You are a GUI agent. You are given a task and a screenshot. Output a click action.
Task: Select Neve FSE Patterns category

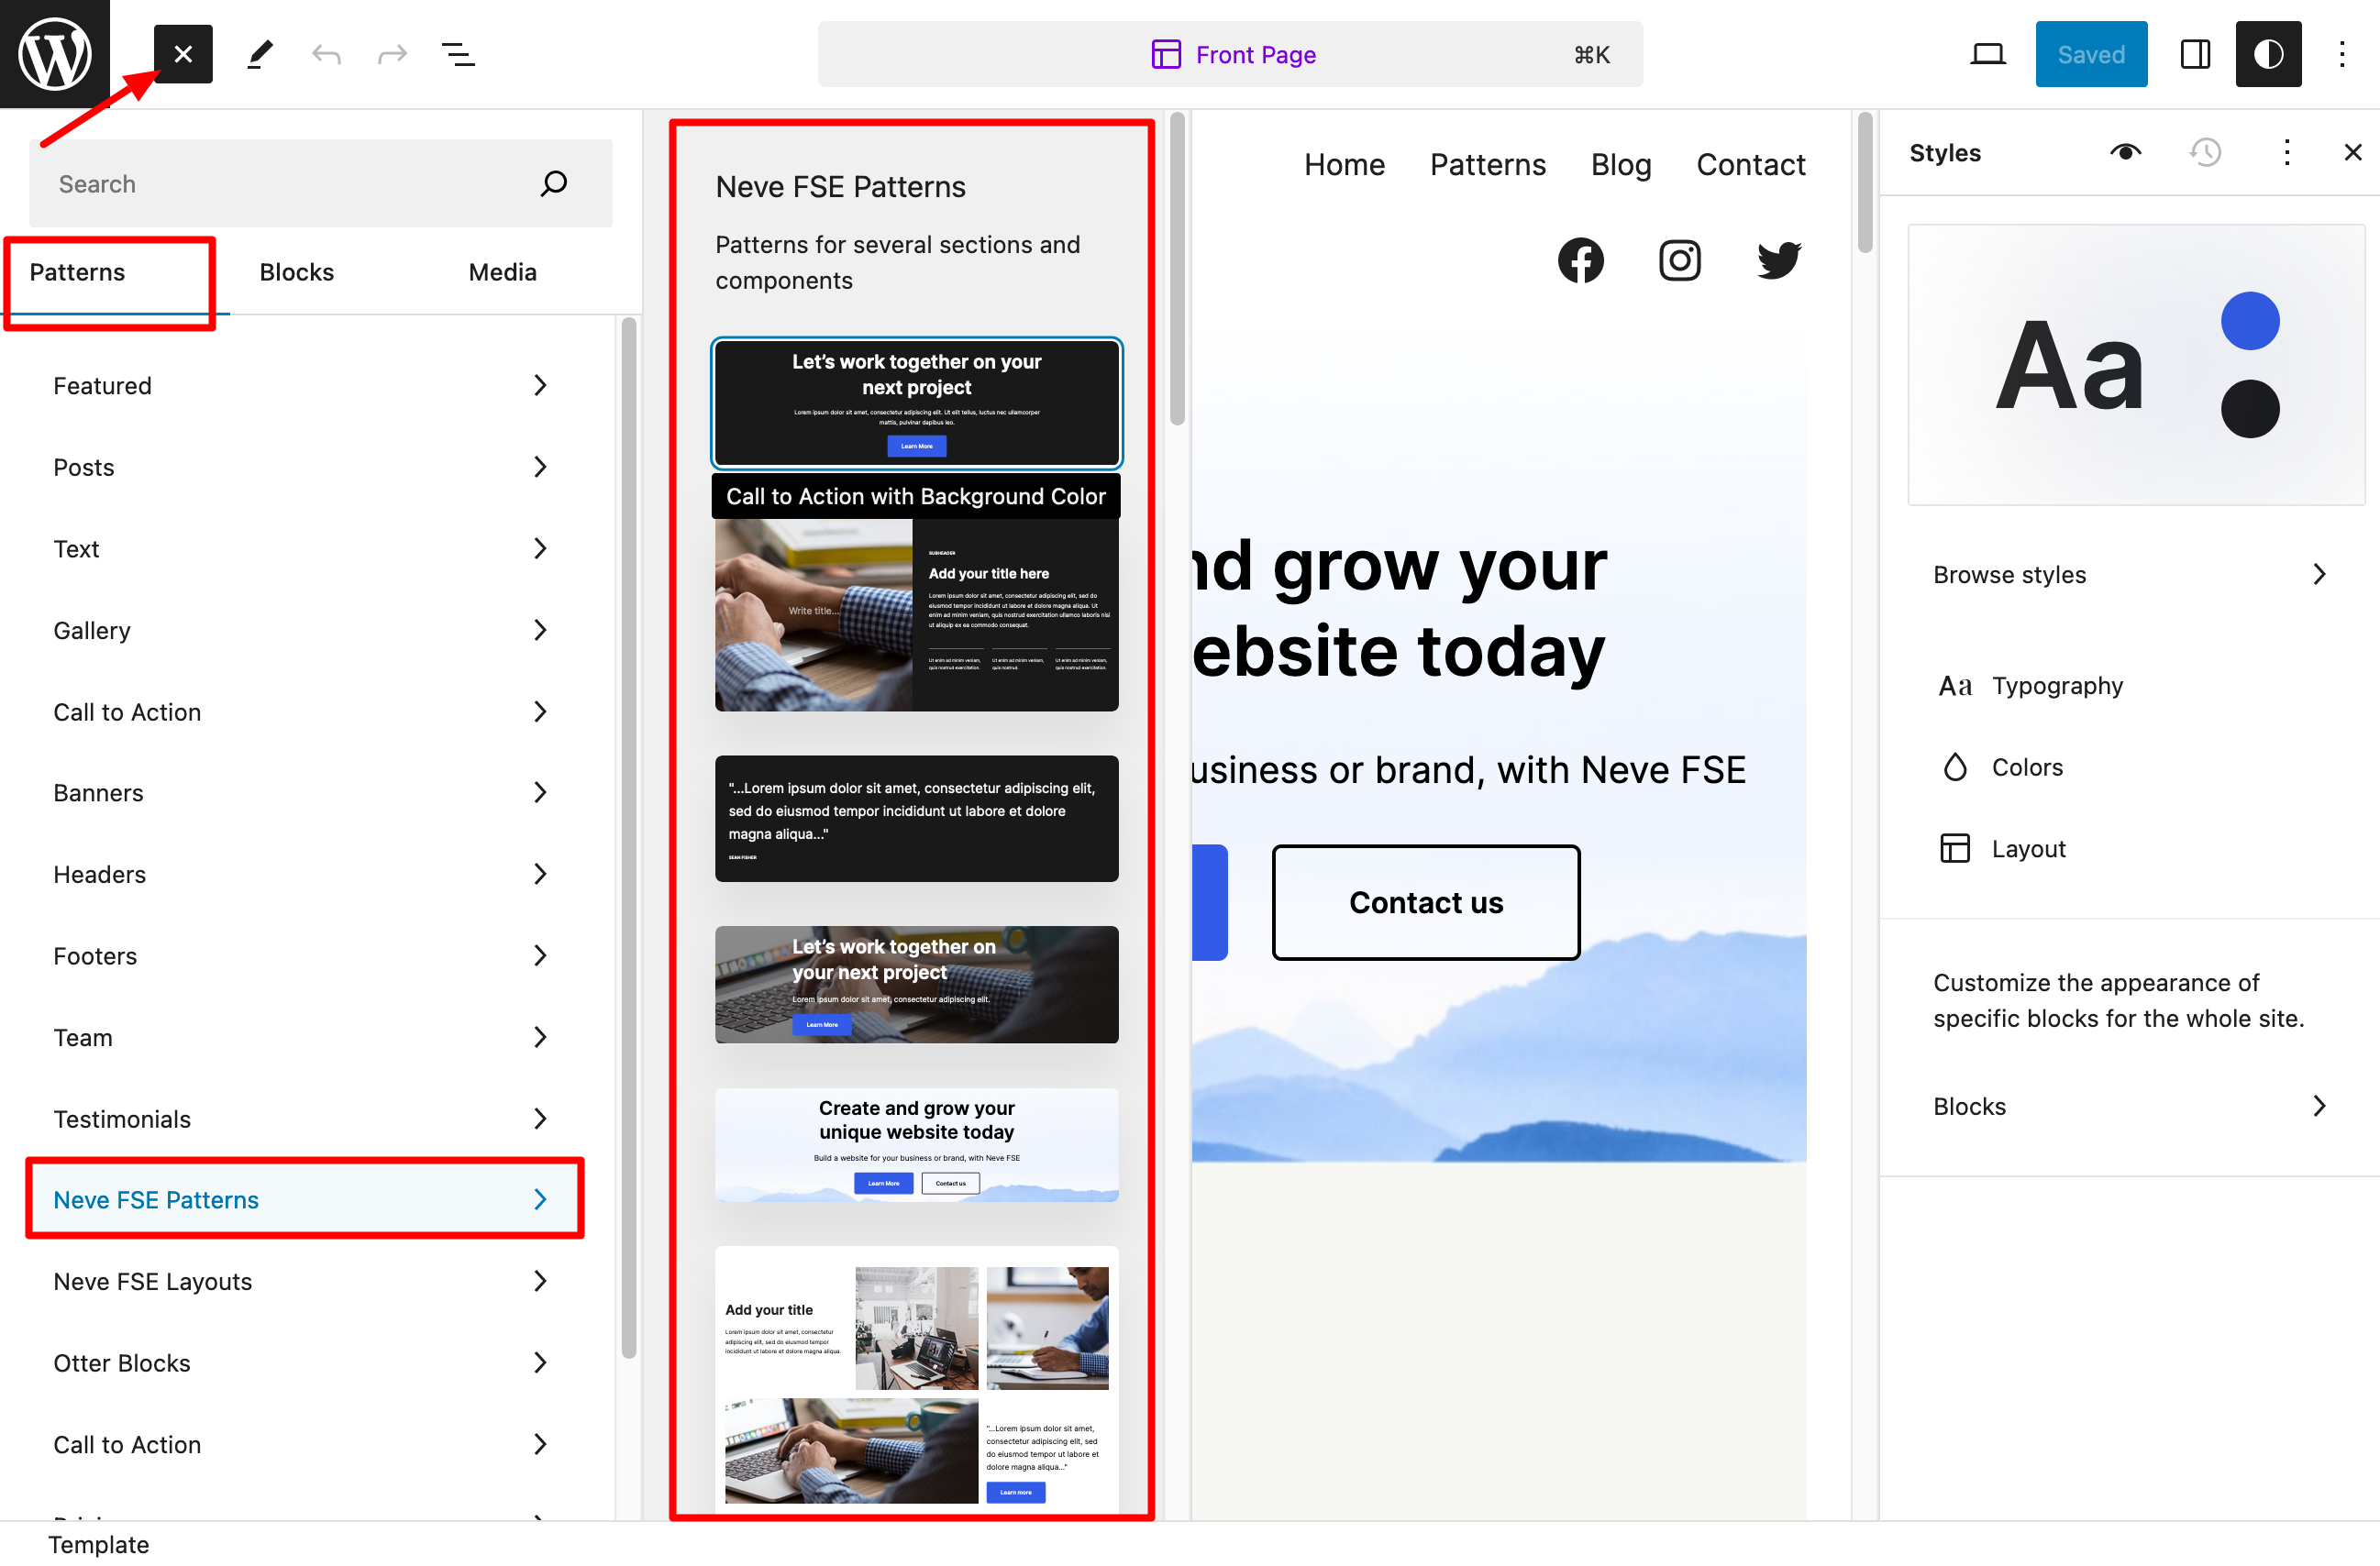[x=301, y=1199]
